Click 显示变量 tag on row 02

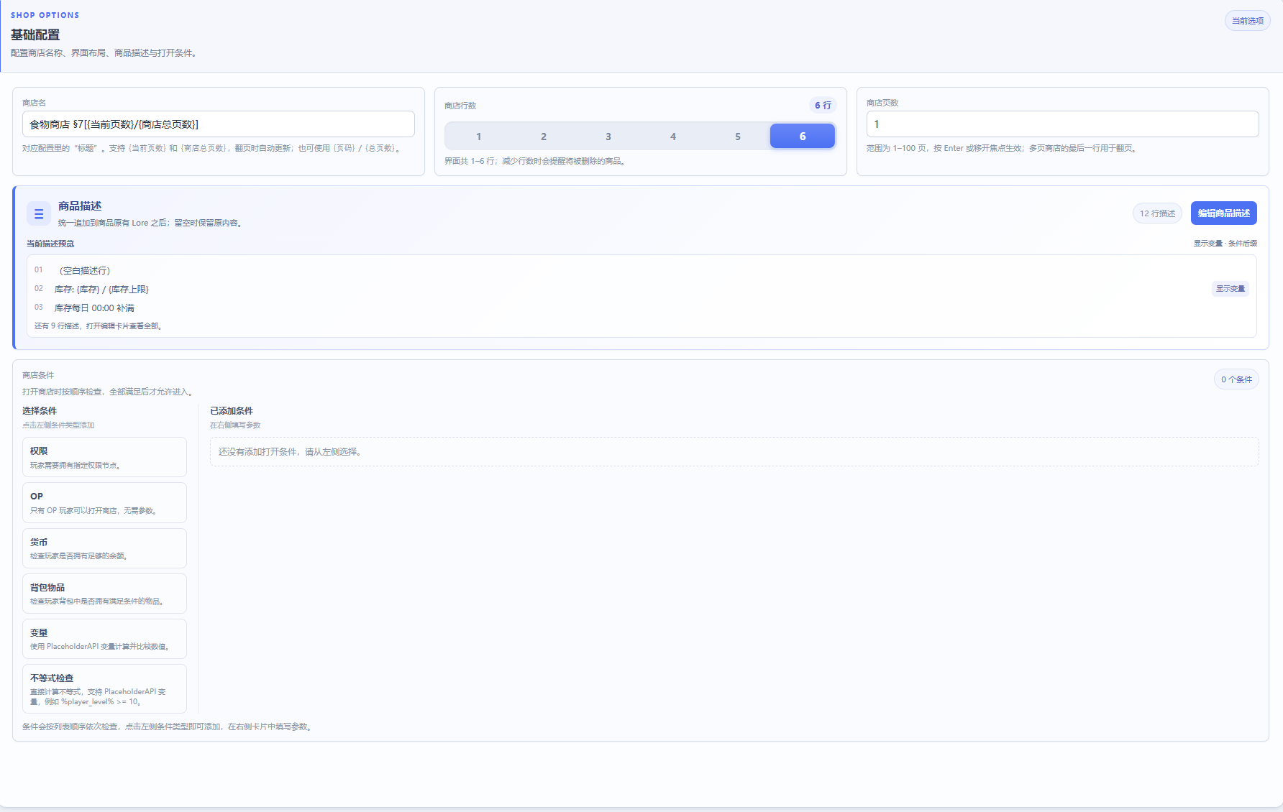pyautogui.click(x=1231, y=289)
